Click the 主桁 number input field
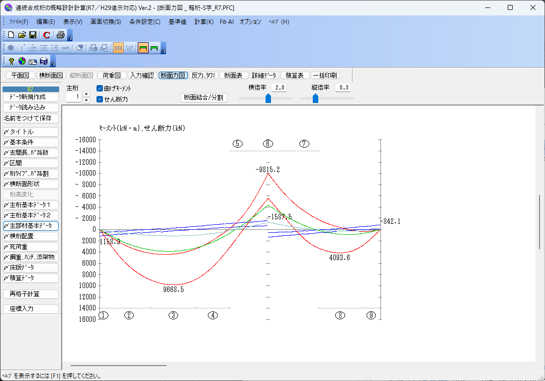The height and width of the screenshot is (381, 545). point(73,96)
